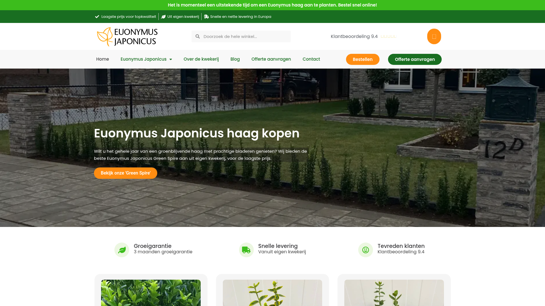Viewport: 545px width, 306px height.
Task: Click Bekijk onze 'Green Spire' button
Action: coord(125,173)
